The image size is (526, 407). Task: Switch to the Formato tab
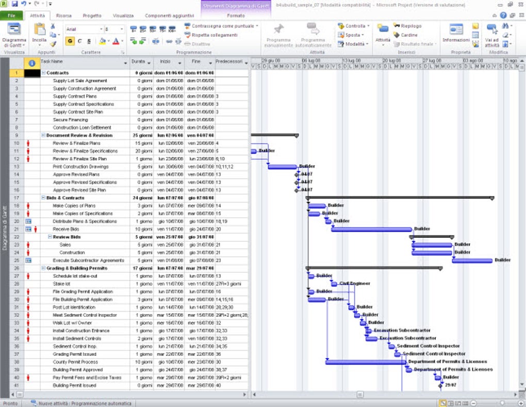click(x=236, y=15)
